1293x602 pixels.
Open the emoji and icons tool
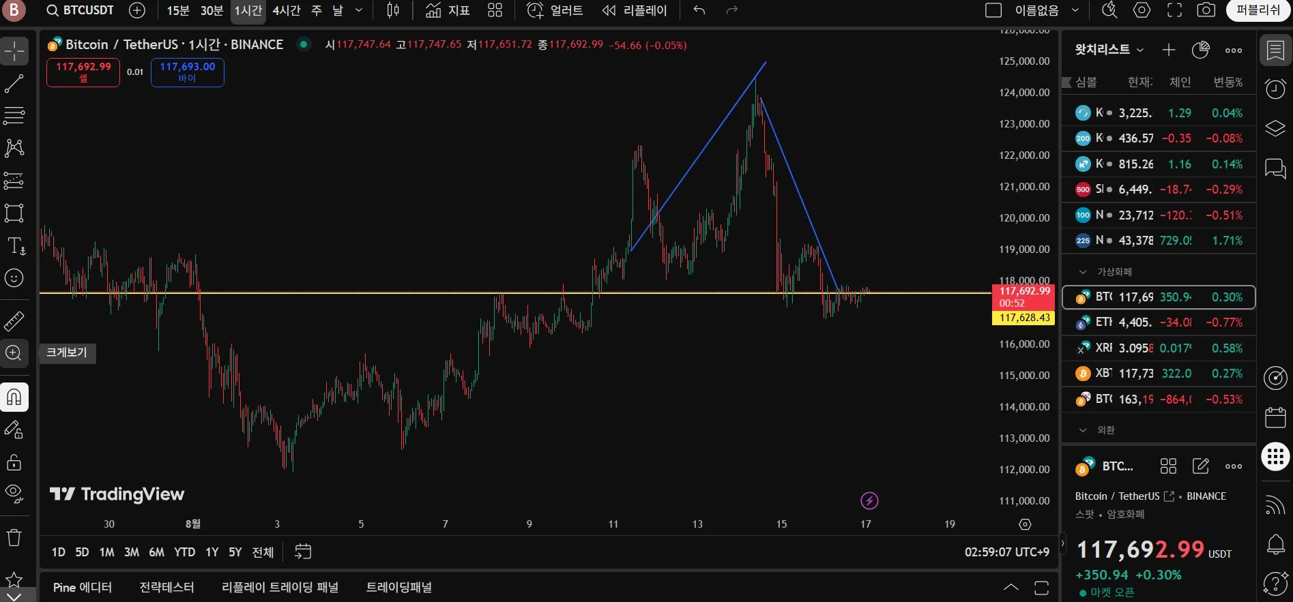point(14,278)
